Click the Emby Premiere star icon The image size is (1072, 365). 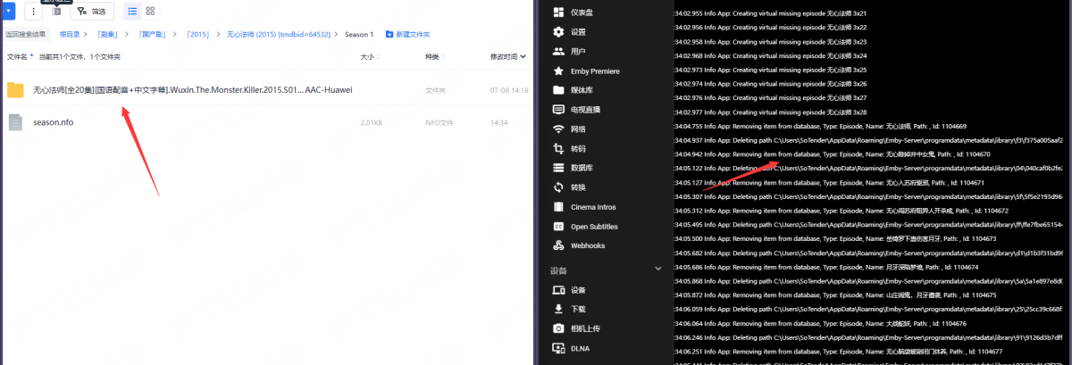(558, 71)
